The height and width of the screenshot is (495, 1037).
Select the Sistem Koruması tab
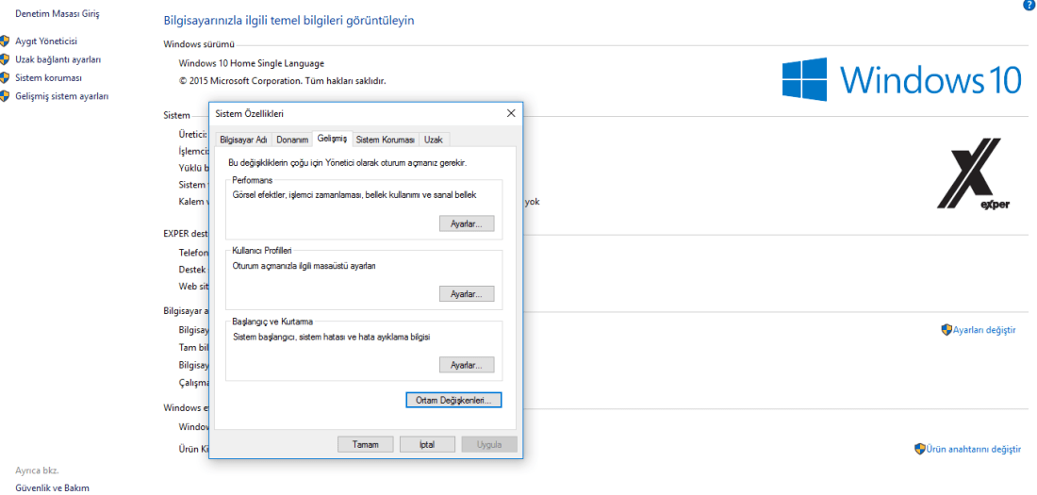(385, 140)
